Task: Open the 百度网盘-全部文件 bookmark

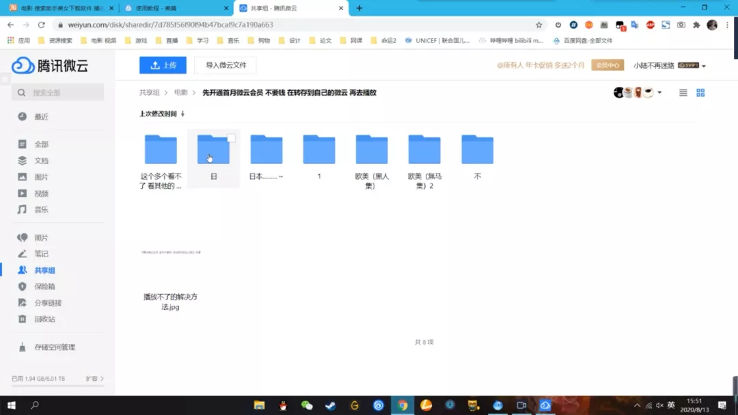Action: tap(583, 40)
